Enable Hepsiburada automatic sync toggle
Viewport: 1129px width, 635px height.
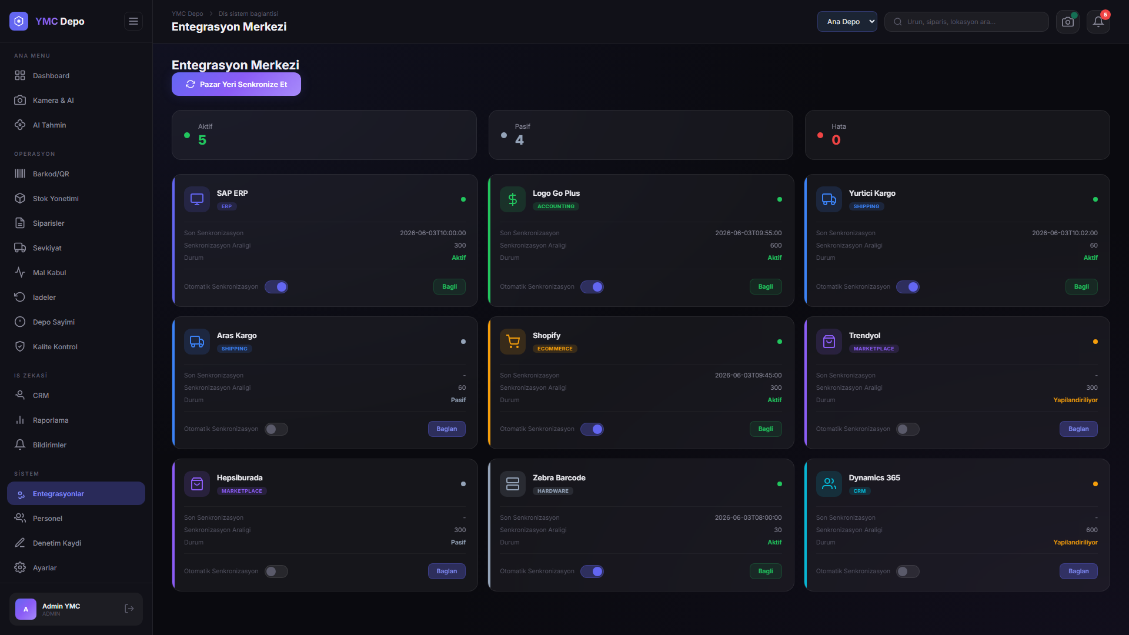pos(276,571)
